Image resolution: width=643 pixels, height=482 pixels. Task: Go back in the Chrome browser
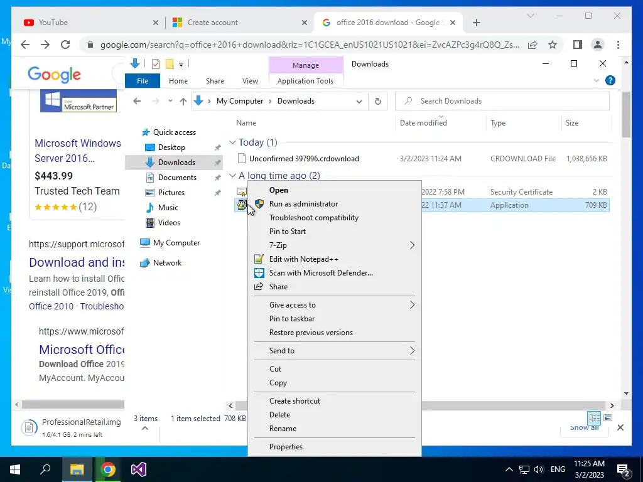click(x=25, y=45)
